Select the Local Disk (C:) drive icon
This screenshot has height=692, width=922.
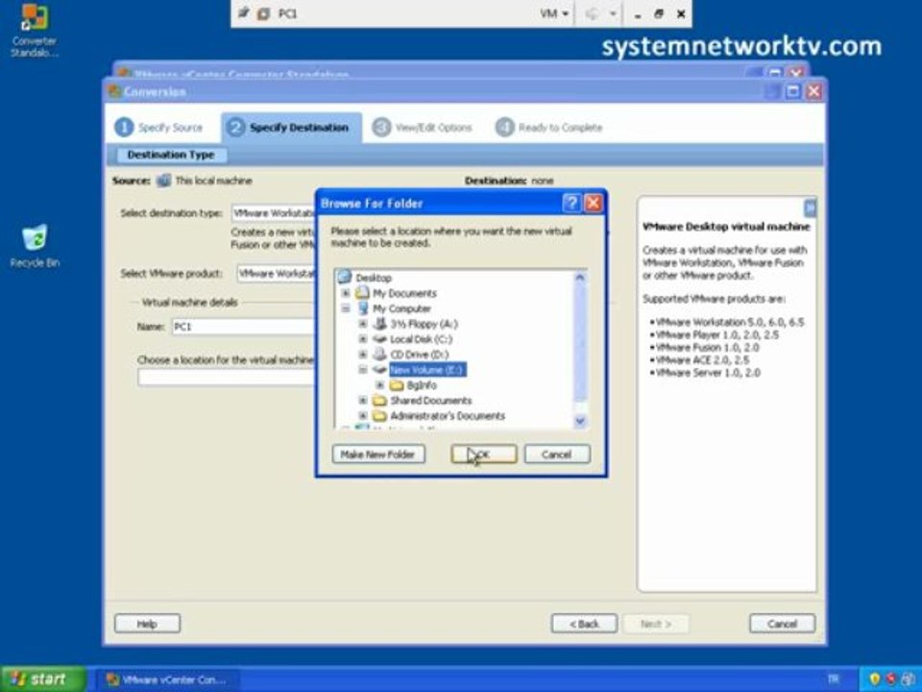click(x=380, y=338)
